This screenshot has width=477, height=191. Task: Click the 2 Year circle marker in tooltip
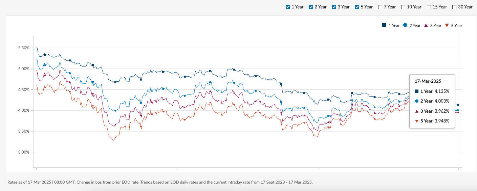coord(416,101)
